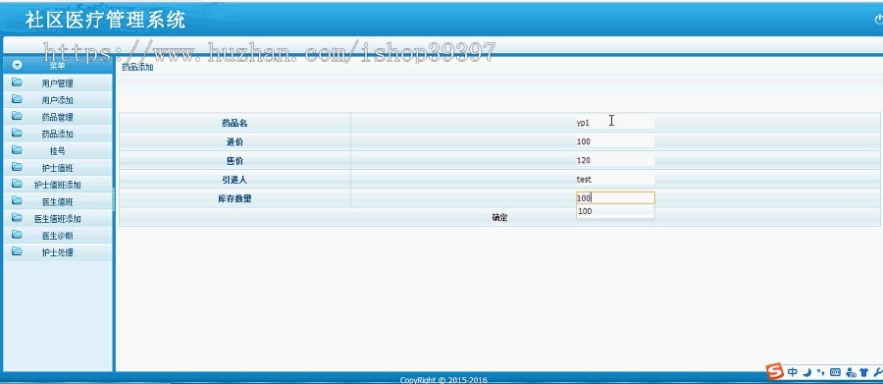Viewport: 883px width, 384px height.
Task: Click the folder icon beside 医生值班
Action: tap(17, 200)
